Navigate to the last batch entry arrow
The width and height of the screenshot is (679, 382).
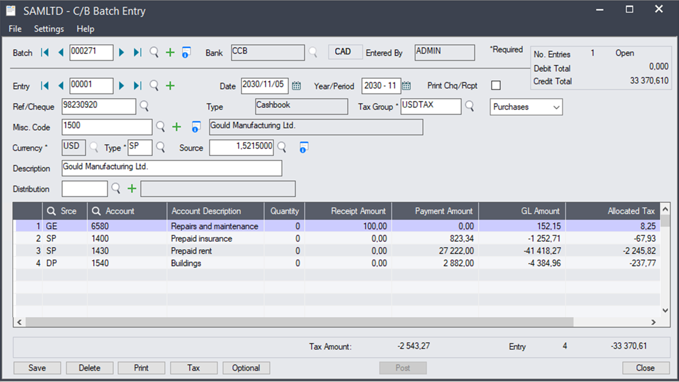pyautogui.click(x=137, y=52)
